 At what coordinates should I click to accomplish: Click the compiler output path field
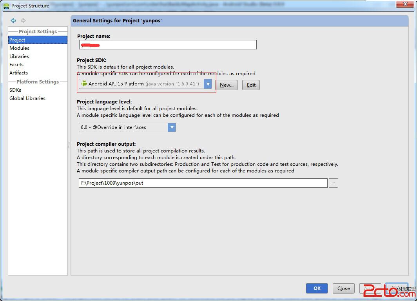click(x=203, y=183)
